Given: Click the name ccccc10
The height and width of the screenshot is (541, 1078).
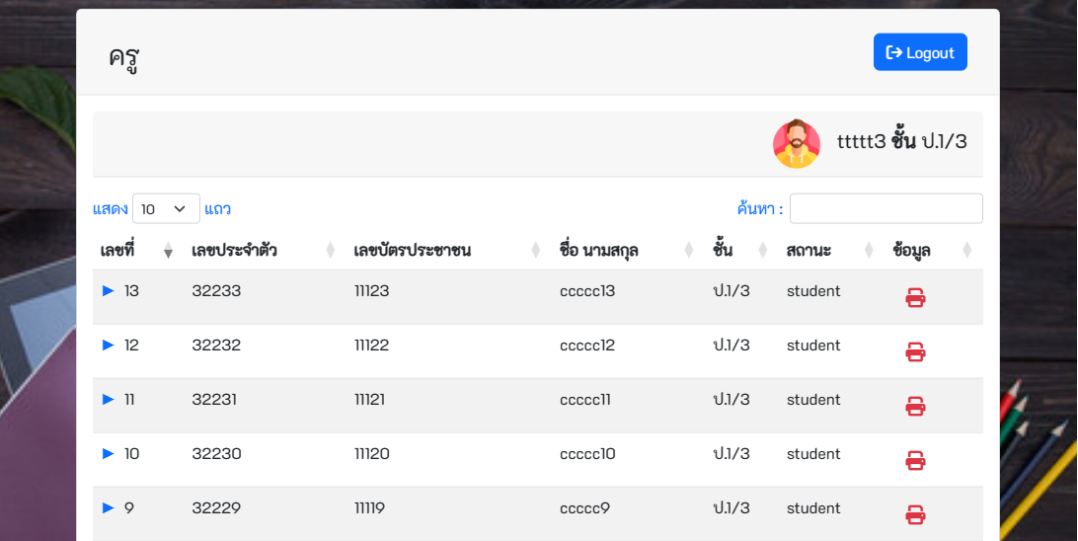Looking at the screenshot, I should coord(587,454).
